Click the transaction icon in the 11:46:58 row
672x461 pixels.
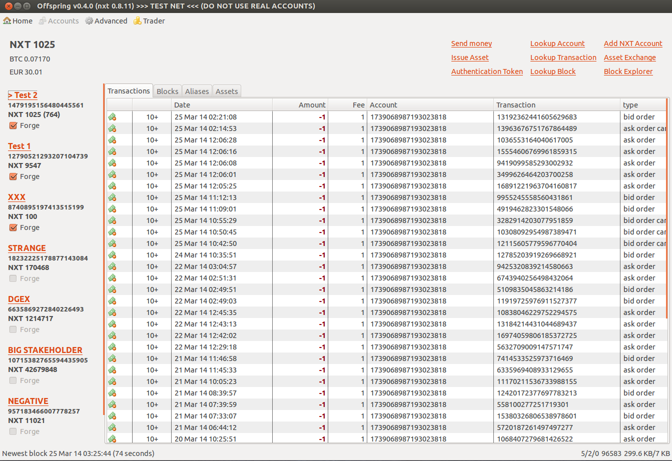(x=112, y=358)
